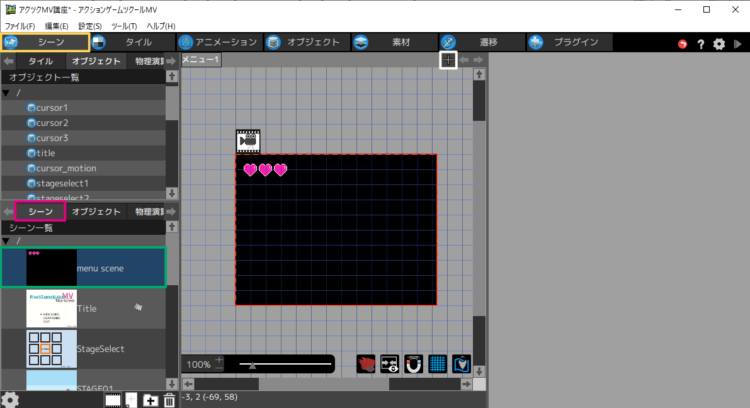The image size is (750, 408).
Task: Click the trash can delete icon
Action: point(169,400)
